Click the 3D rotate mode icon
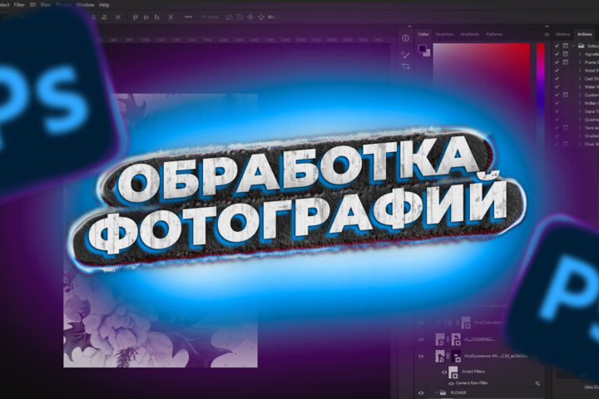 pos(229,17)
